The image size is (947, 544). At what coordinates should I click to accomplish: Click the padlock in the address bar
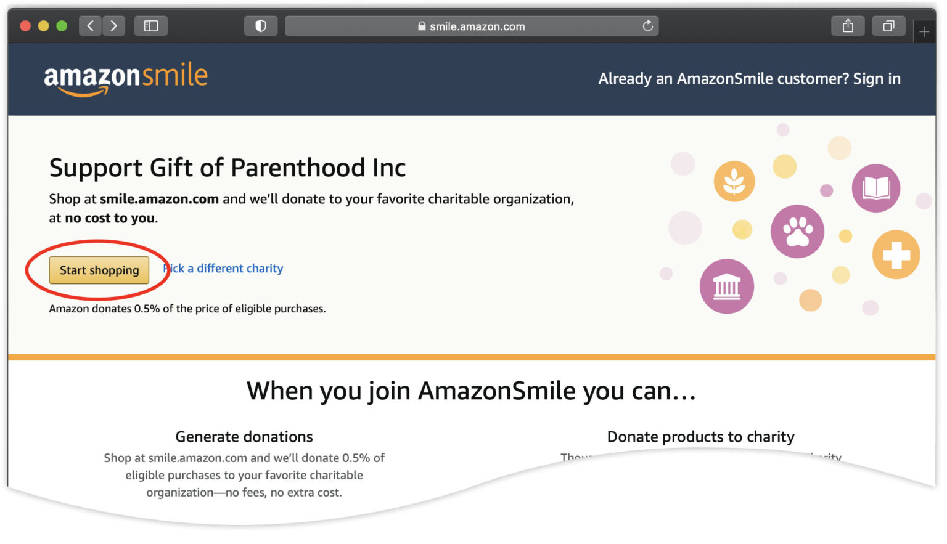coord(422,26)
